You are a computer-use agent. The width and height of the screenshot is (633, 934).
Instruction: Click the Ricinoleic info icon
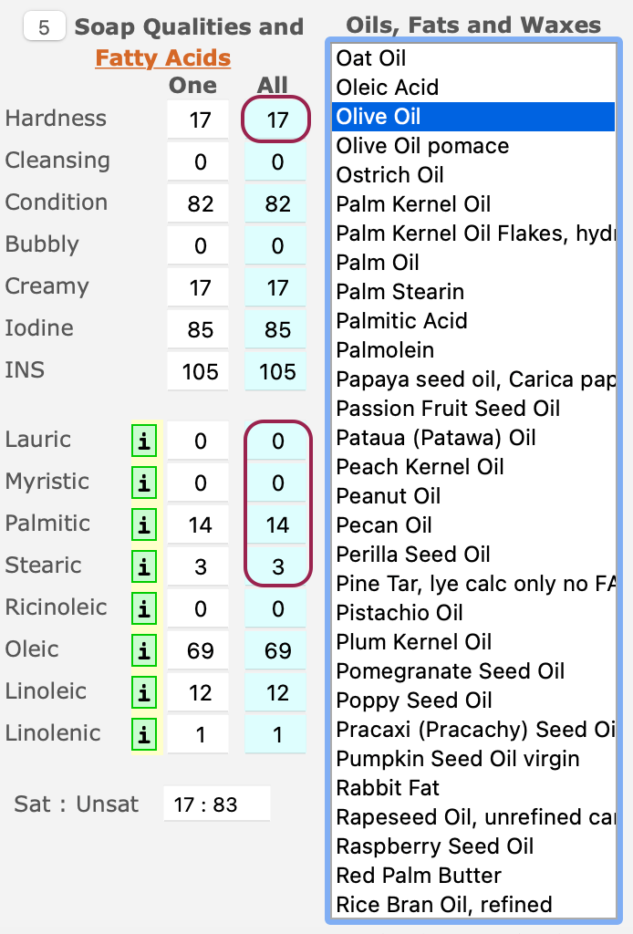pyautogui.click(x=144, y=608)
